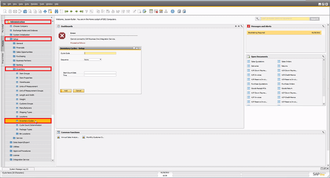Image resolution: width=330 pixels, height=178 pixels.
Task: Open Warehouses in the tree
Action: point(25,82)
